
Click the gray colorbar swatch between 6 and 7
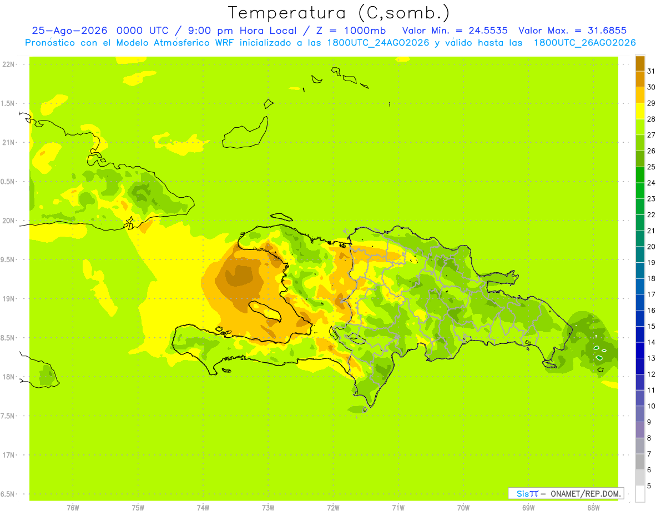pyautogui.click(x=640, y=462)
